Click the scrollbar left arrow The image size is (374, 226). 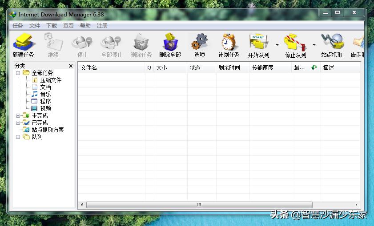pyautogui.click(x=82, y=205)
